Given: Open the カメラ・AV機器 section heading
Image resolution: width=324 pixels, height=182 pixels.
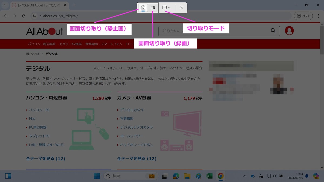Looking at the screenshot, I should pyautogui.click(x=134, y=98).
